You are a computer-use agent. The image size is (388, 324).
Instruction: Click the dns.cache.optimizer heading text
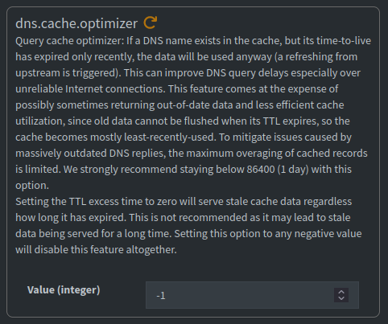(x=76, y=23)
